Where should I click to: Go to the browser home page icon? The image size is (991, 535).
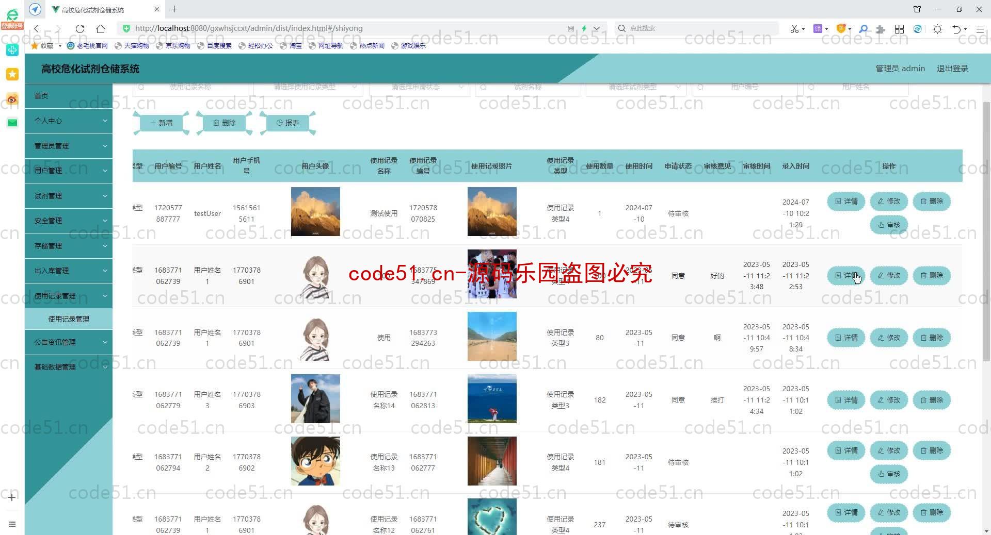pos(101,29)
